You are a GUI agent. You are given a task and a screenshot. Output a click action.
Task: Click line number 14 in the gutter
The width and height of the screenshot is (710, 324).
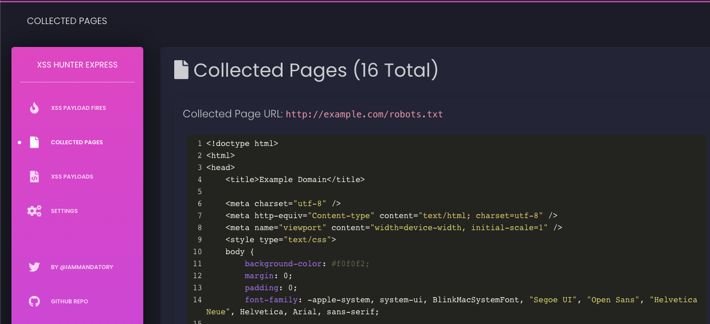(x=197, y=300)
